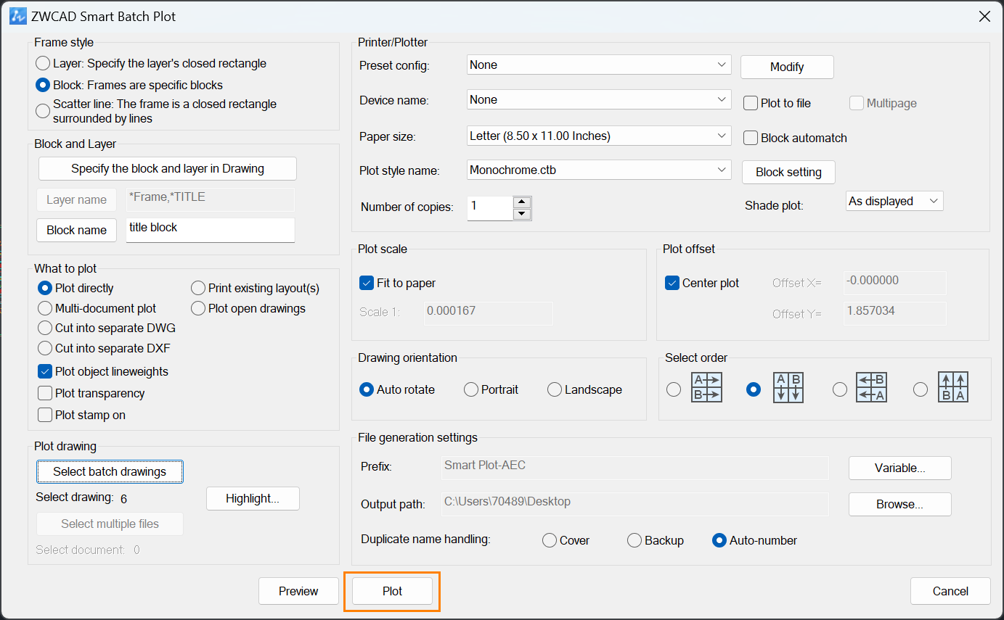This screenshot has width=1004, height=620.
Task: Click the Variable... button
Action: (x=900, y=468)
